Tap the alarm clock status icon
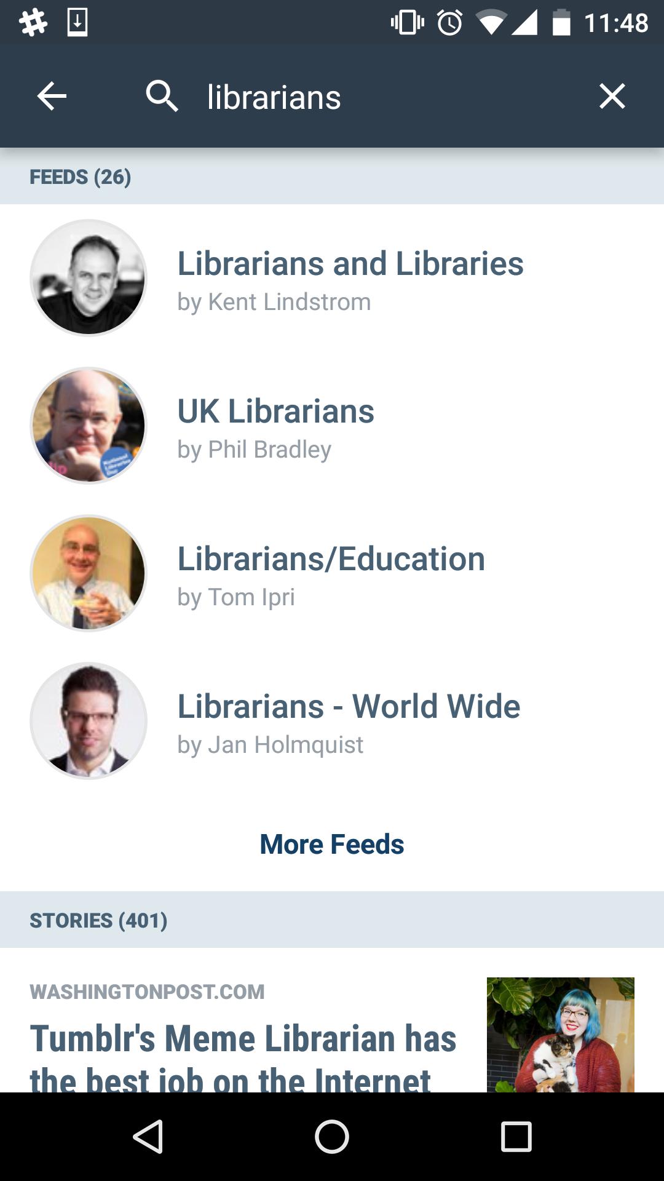 pyautogui.click(x=450, y=23)
